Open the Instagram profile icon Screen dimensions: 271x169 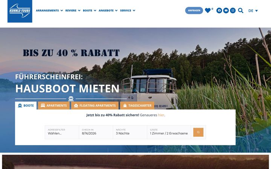click(233, 11)
